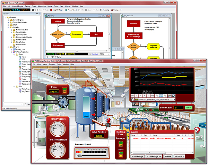
Task: Click the Breakpoint toolbar icon
Action: [x=116, y=10]
